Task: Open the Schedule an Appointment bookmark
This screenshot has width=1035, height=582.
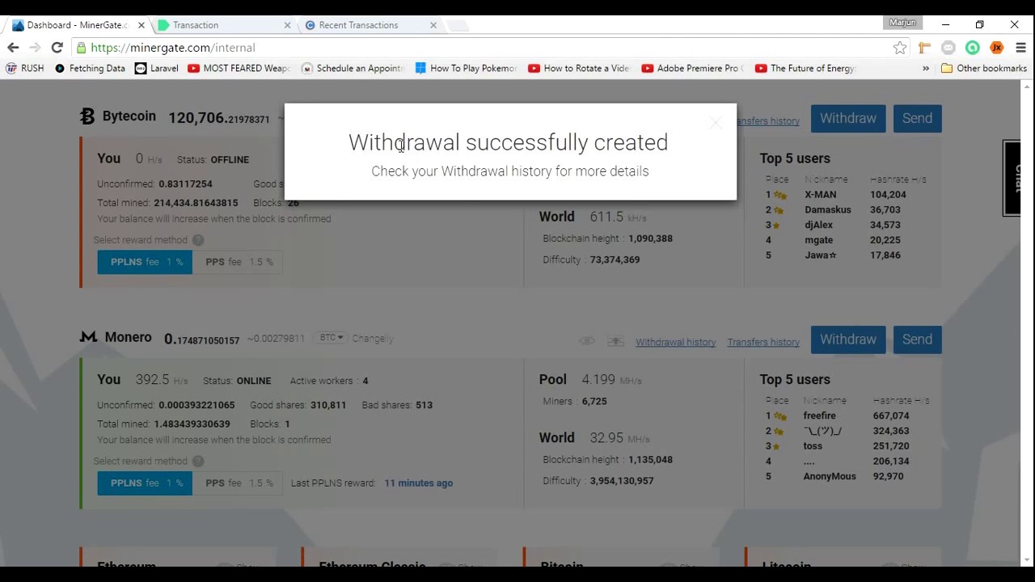Action: [x=352, y=69]
